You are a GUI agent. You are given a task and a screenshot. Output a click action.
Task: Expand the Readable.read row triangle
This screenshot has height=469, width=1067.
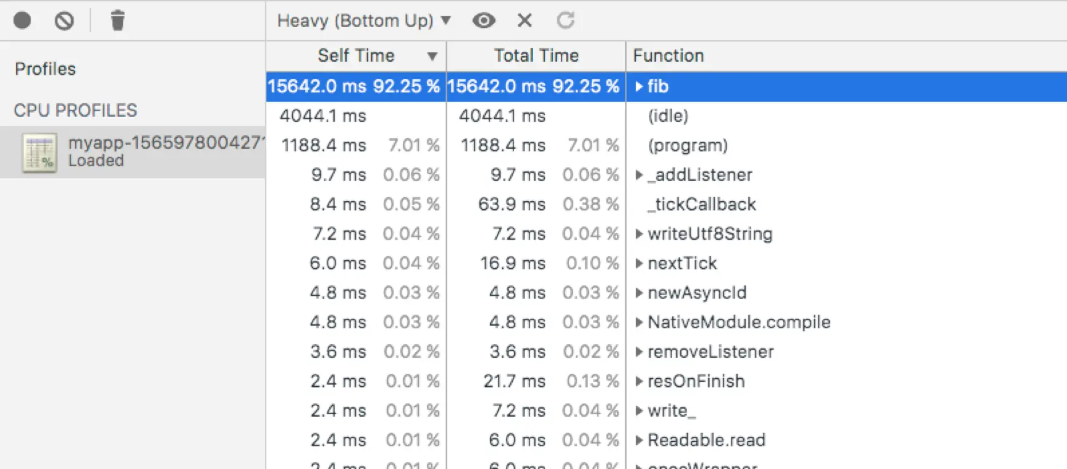[x=639, y=440]
